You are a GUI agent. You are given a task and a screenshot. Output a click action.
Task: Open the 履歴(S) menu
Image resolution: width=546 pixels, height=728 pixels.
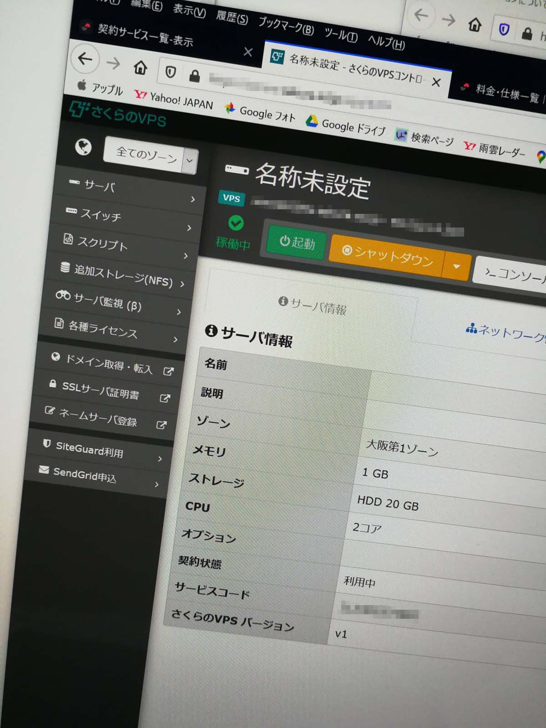pyautogui.click(x=232, y=18)
